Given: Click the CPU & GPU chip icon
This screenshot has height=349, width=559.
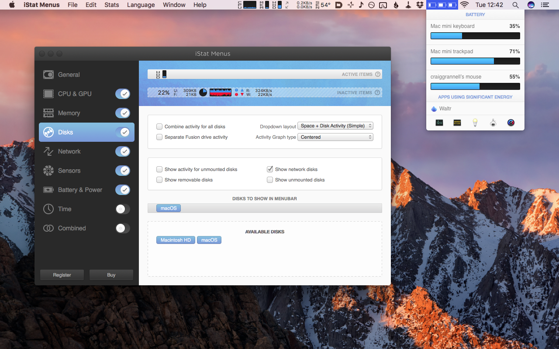Looking at the screenshot, I should click(x=48, y=94).
